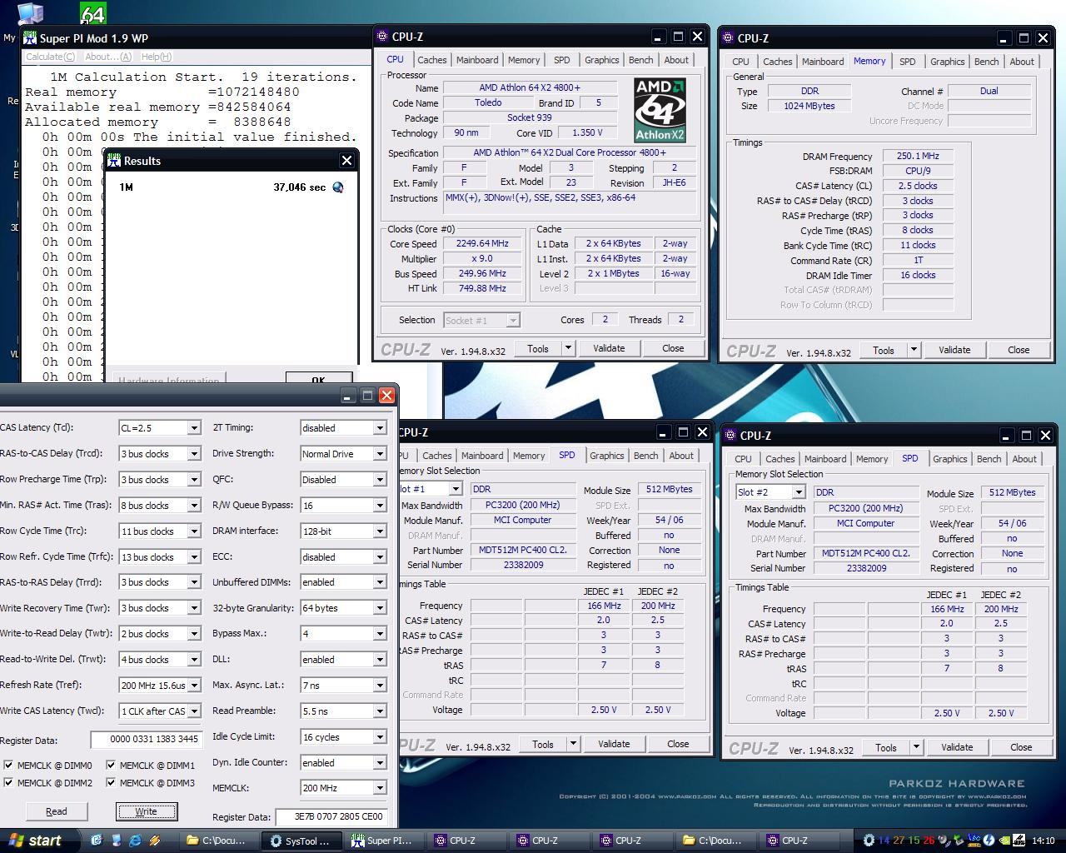Expand Tools arrow in CPU-Z Memory window
Viewport: 1066px width, 853px height.
(914, 350)
